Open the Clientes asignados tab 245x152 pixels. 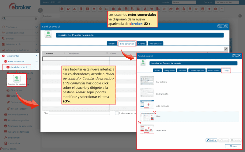coord(197,71)
